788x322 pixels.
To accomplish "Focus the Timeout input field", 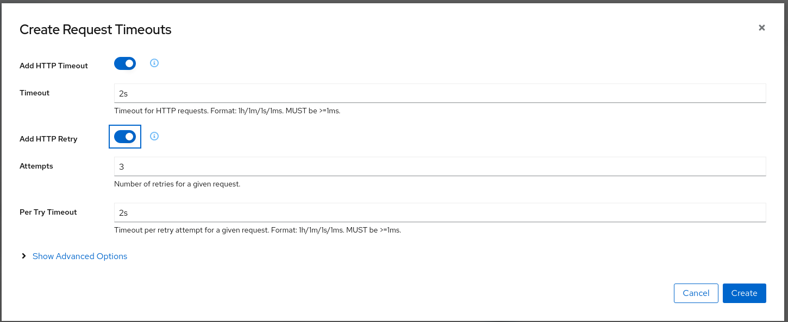I will coord(440,93).
